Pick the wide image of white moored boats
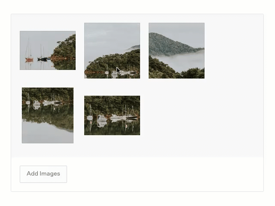This screenshot has height=206, width=275. tap(112, 115)
